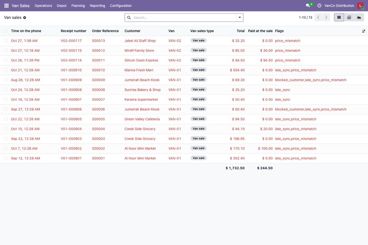Viewport: 368px width, 245px height.
Task: Open the Van sales gear actions menu
Action: (25, 18)
